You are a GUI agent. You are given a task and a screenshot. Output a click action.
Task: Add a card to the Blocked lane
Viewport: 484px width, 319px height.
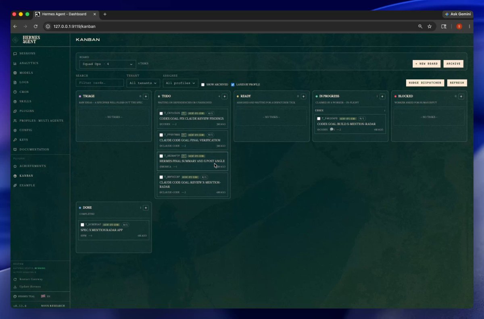[x=461, y=96]
